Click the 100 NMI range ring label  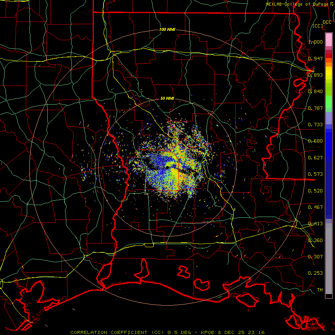[167, 29]
